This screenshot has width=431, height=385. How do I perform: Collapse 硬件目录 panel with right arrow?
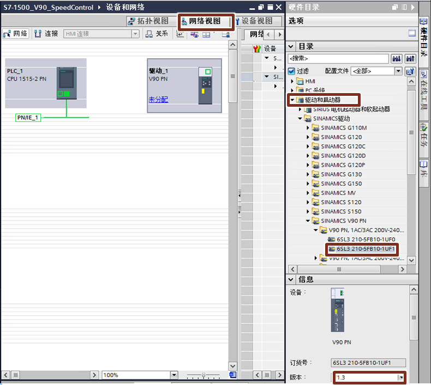click(413, 7)
